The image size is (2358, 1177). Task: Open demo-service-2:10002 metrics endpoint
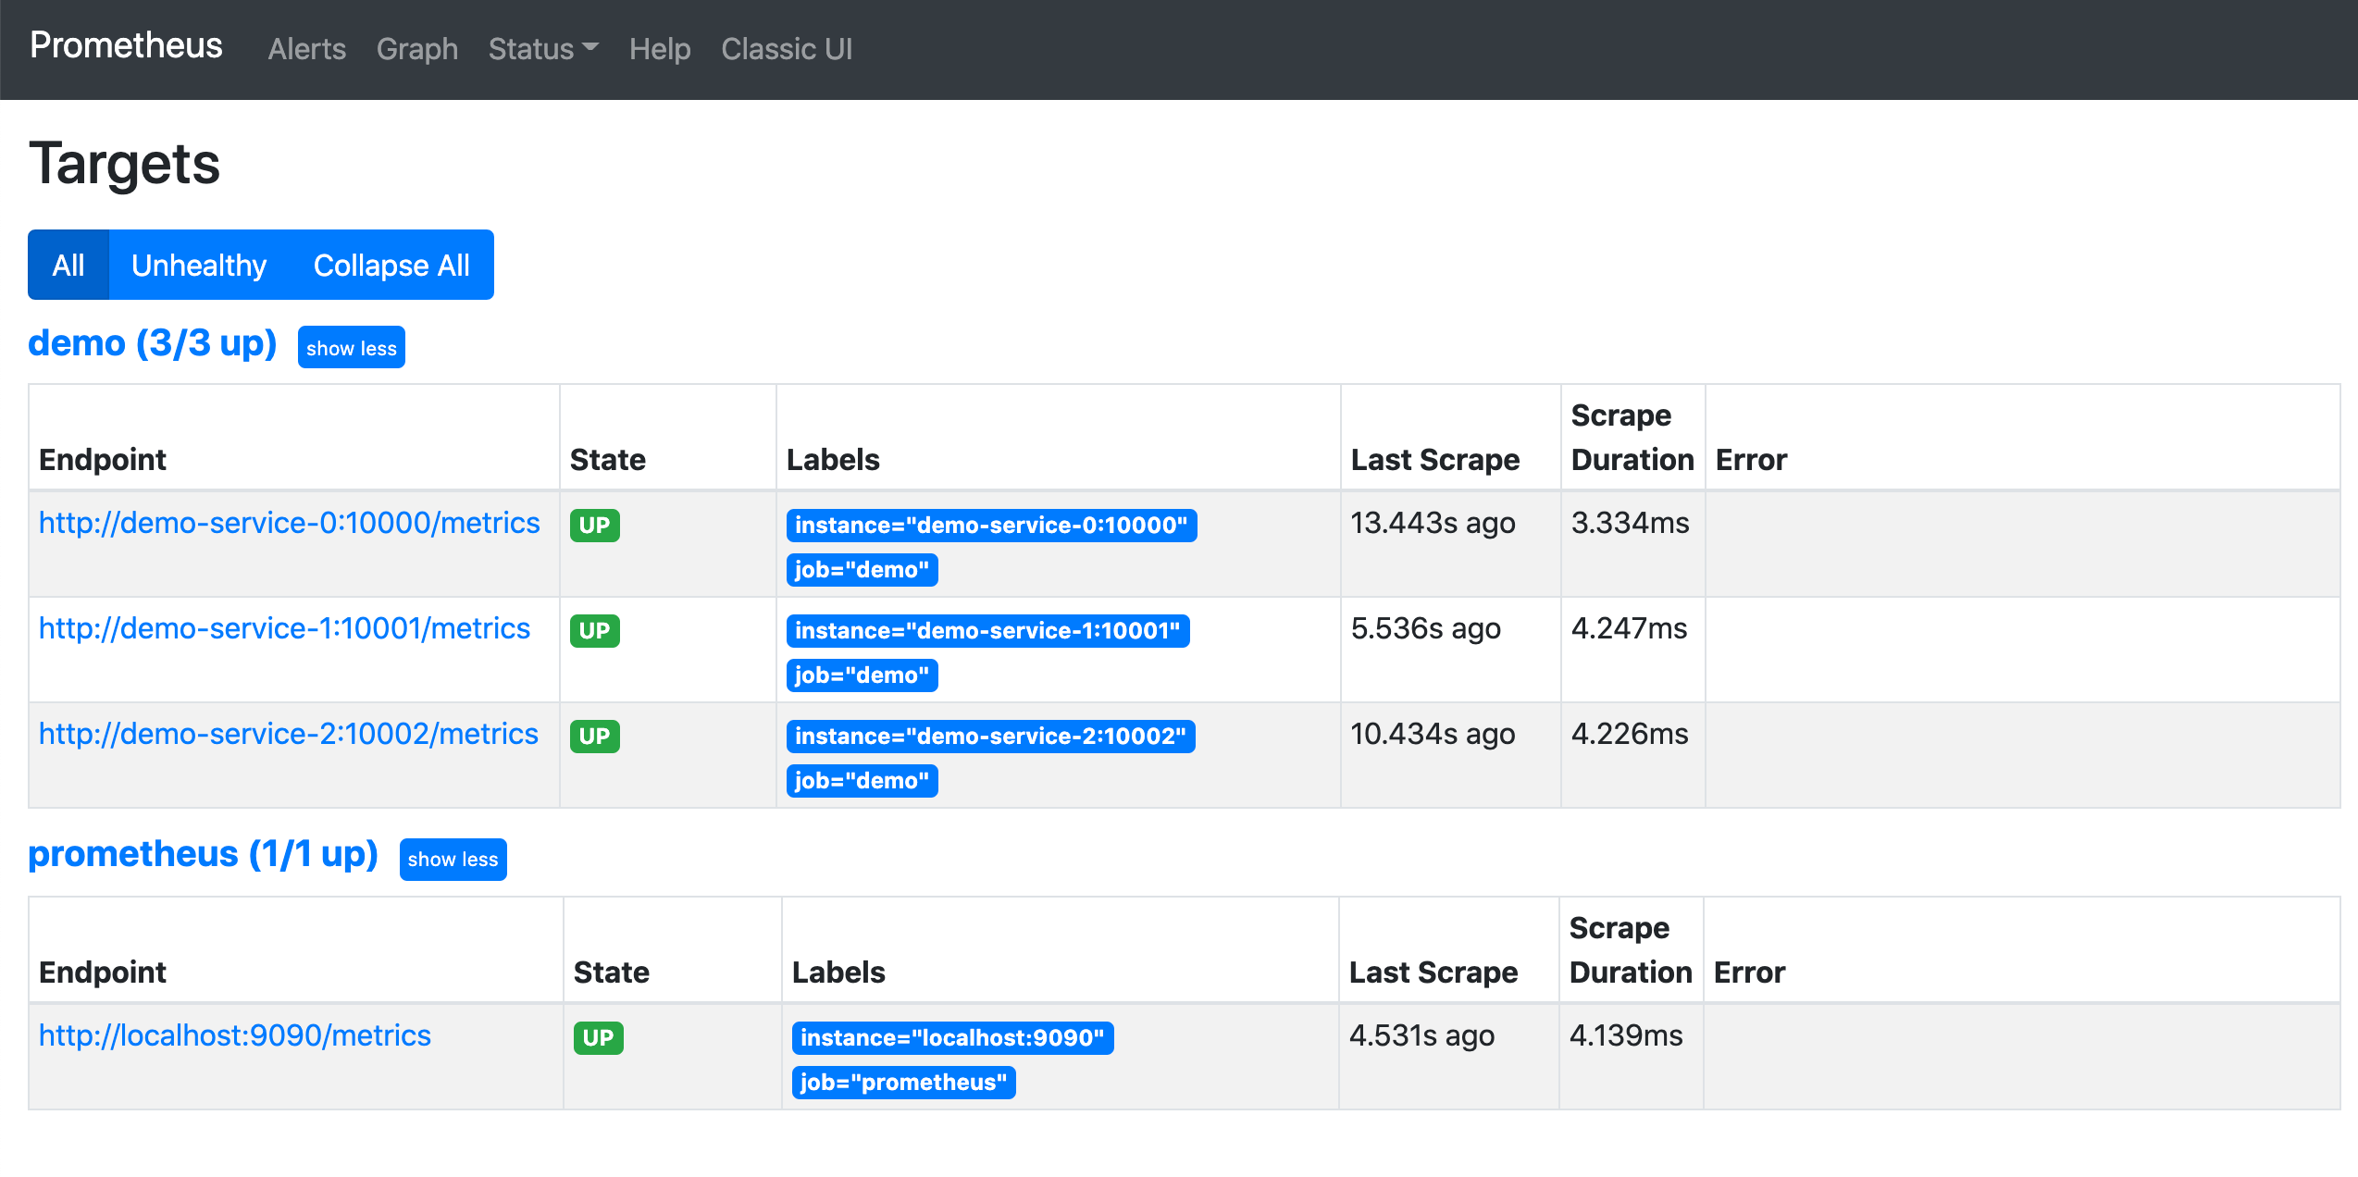tap(288, 734)
